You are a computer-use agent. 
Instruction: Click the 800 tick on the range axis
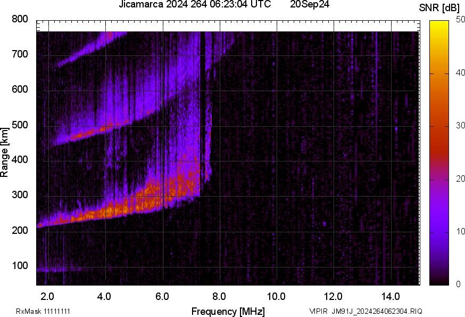[x=20, y=19]
